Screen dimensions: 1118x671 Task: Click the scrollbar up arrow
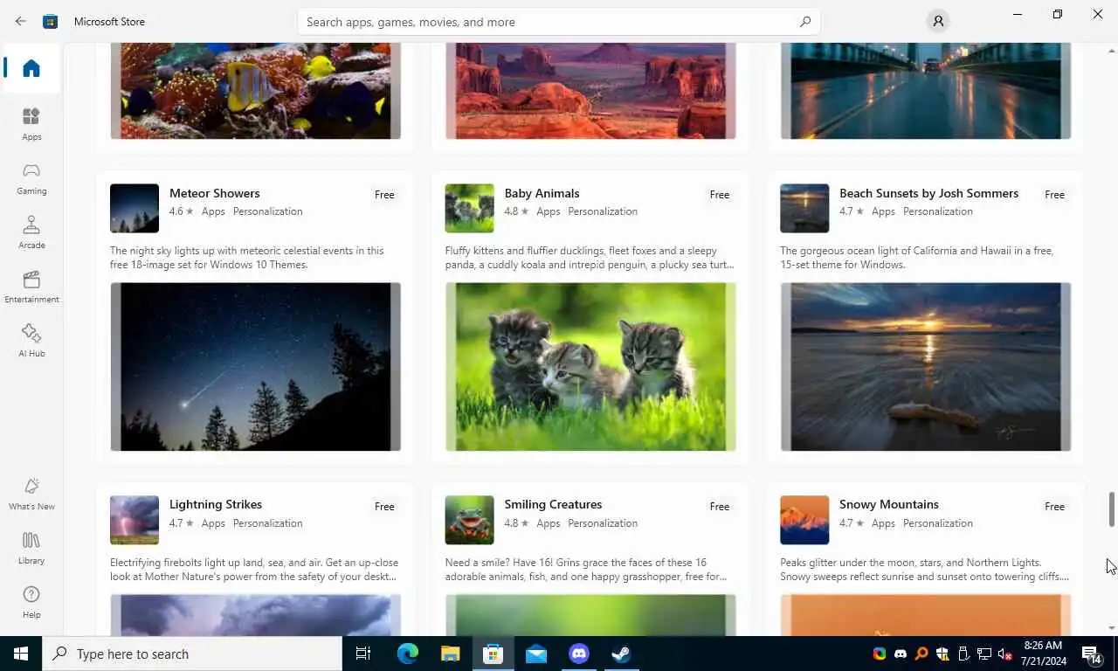[x=1112, y=50]
